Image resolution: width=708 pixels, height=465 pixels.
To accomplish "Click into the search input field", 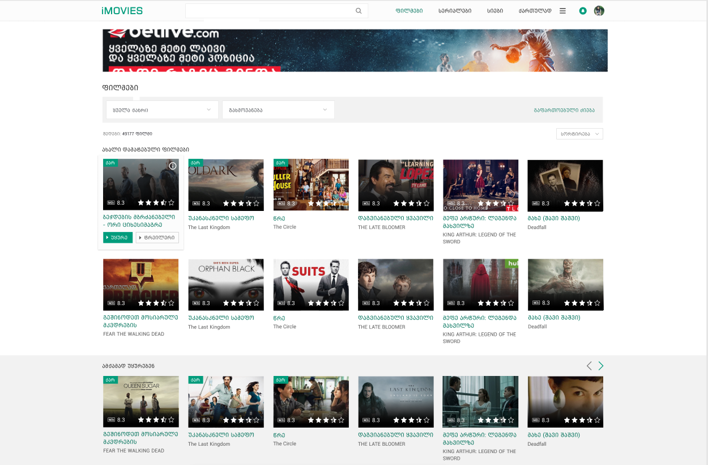I will pos(269,11).
